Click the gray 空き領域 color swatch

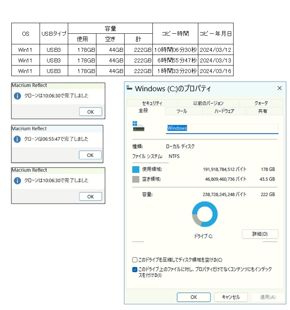tap(136, 179)
